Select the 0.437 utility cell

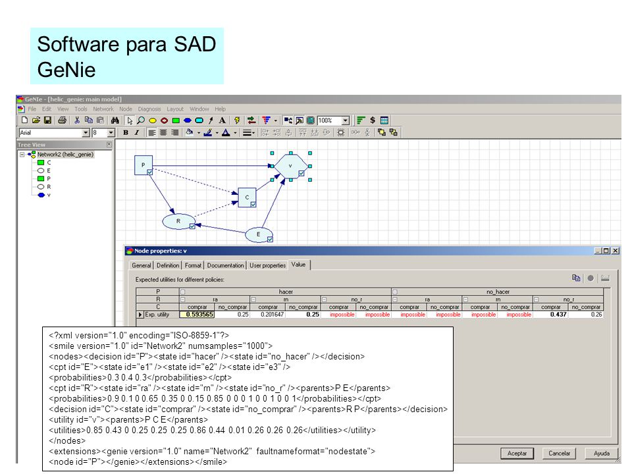(x=550, y=315)
